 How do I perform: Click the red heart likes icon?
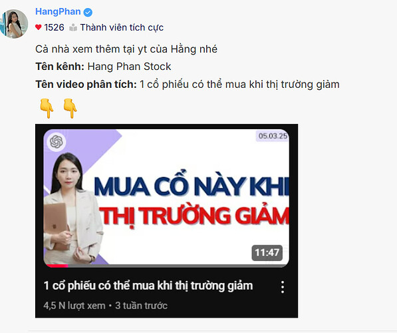[38, 27]
